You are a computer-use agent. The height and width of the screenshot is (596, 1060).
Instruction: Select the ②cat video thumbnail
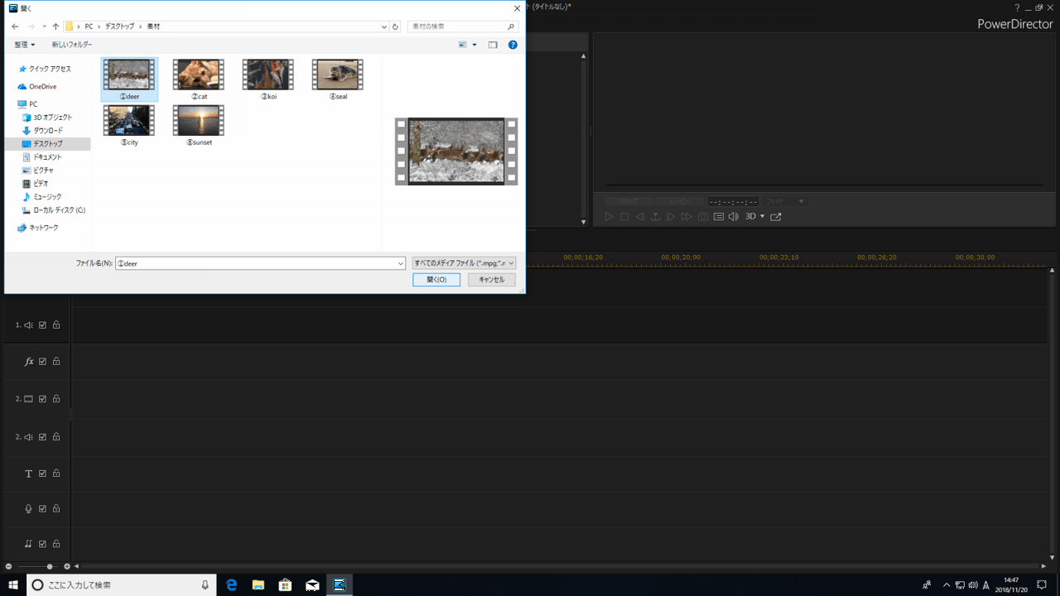[199, 79]
